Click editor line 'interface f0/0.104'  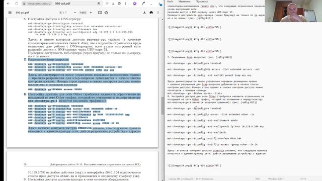[x=204, y=139]
